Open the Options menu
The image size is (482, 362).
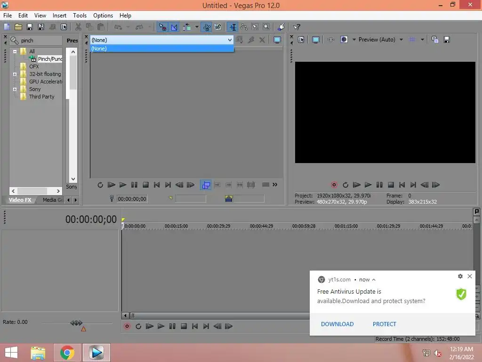(103, 16)
